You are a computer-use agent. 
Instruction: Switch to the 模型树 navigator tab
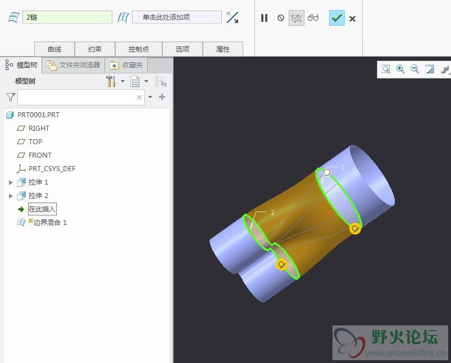coord(21,65)
